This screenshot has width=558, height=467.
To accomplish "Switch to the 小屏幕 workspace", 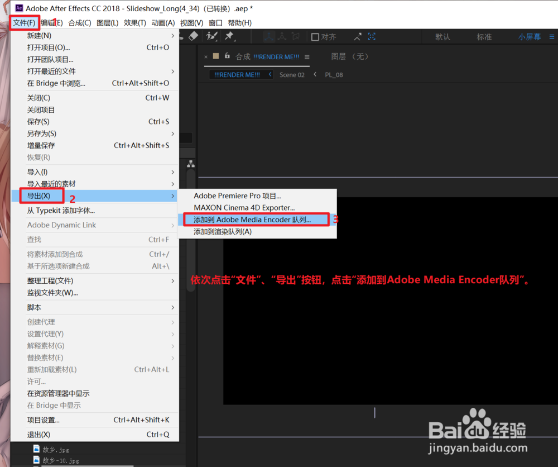I will [x=529, y=37].
